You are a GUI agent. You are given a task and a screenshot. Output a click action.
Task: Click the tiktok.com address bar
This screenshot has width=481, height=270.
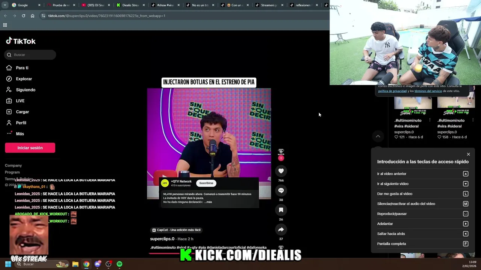point(184,16)
